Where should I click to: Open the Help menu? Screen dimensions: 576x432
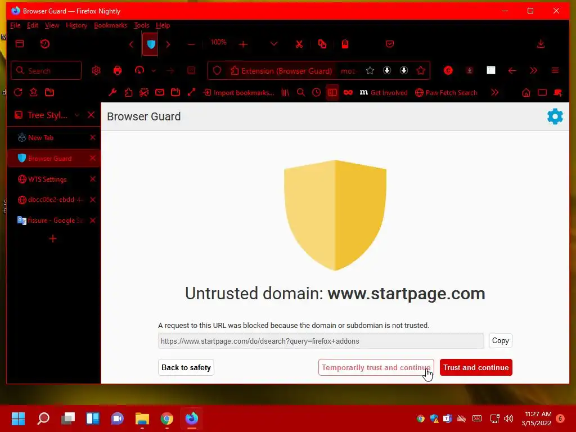tap(163, 25)
